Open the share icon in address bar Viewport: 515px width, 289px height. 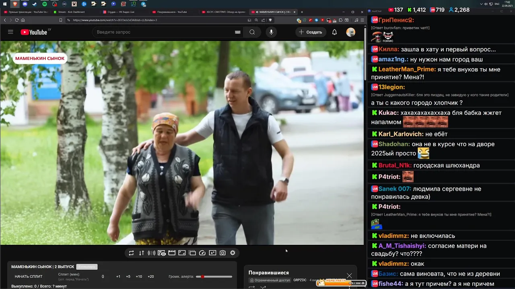pos(263,20)
